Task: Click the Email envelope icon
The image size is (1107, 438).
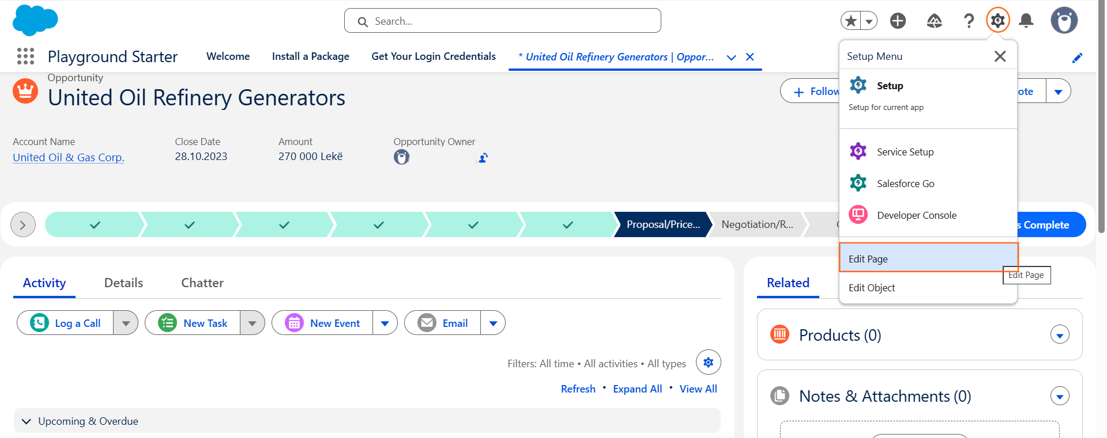Action: click(x=427, y=323)
